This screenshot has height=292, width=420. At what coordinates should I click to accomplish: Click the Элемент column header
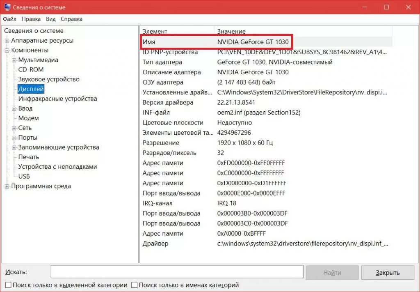[177, 31]
